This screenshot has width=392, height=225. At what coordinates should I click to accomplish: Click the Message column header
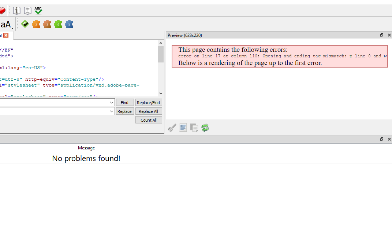(x=86, y=148)
